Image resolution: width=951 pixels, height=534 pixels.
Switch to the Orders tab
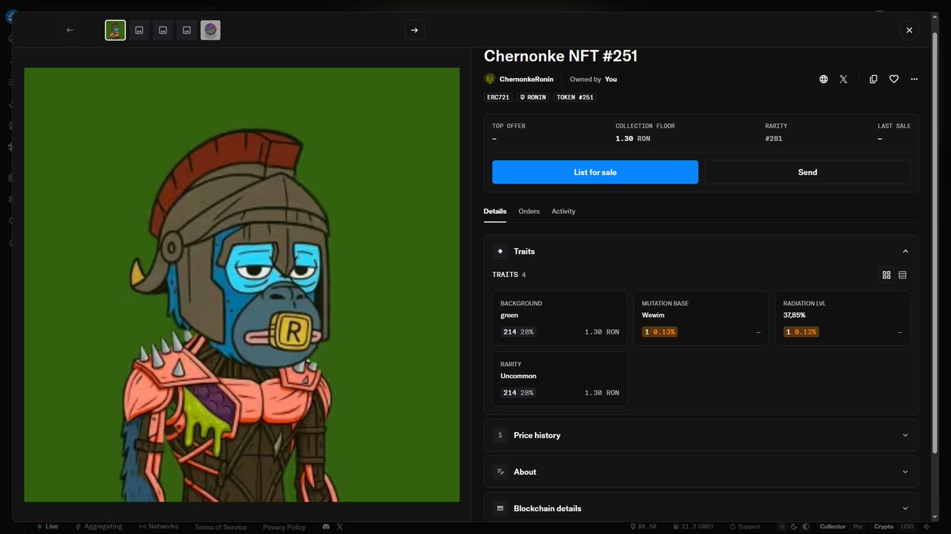point(529,211)
